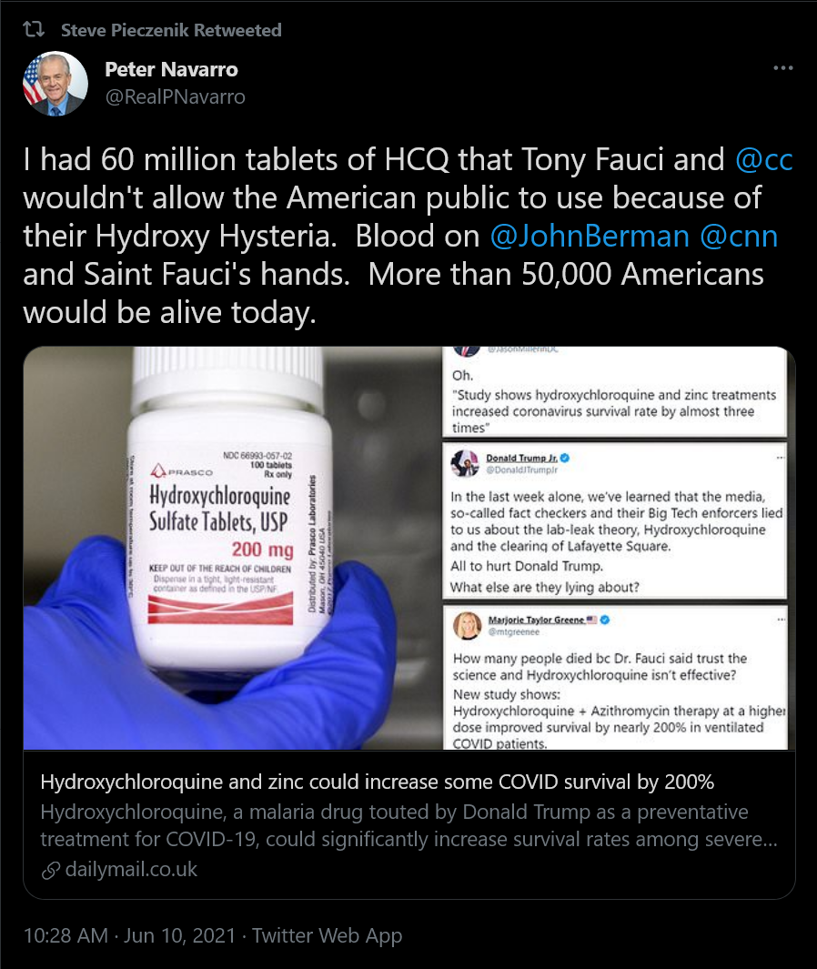This screenshot has height=969, width=817.
Task: Click the "Twitter Web App" source label
Action: [327, 935]
